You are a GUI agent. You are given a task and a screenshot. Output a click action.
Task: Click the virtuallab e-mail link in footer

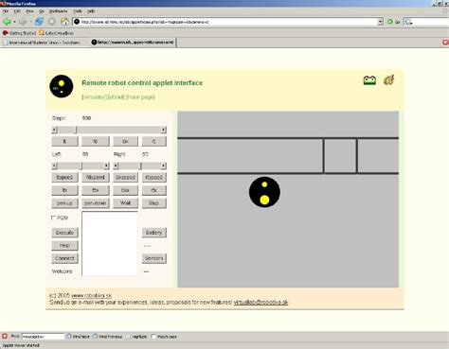(260, 302)
